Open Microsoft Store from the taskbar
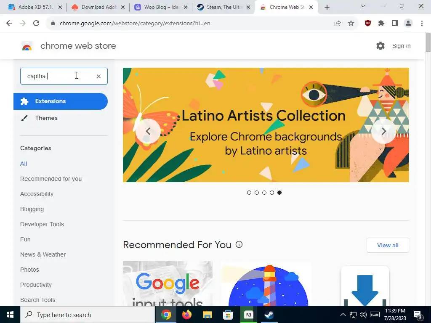 [228, 315]
